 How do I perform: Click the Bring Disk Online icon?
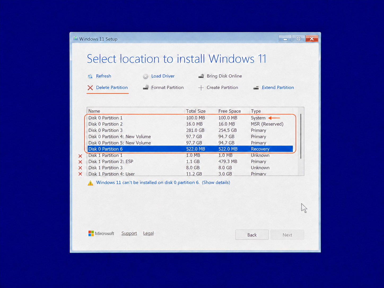tap(201, 76)
